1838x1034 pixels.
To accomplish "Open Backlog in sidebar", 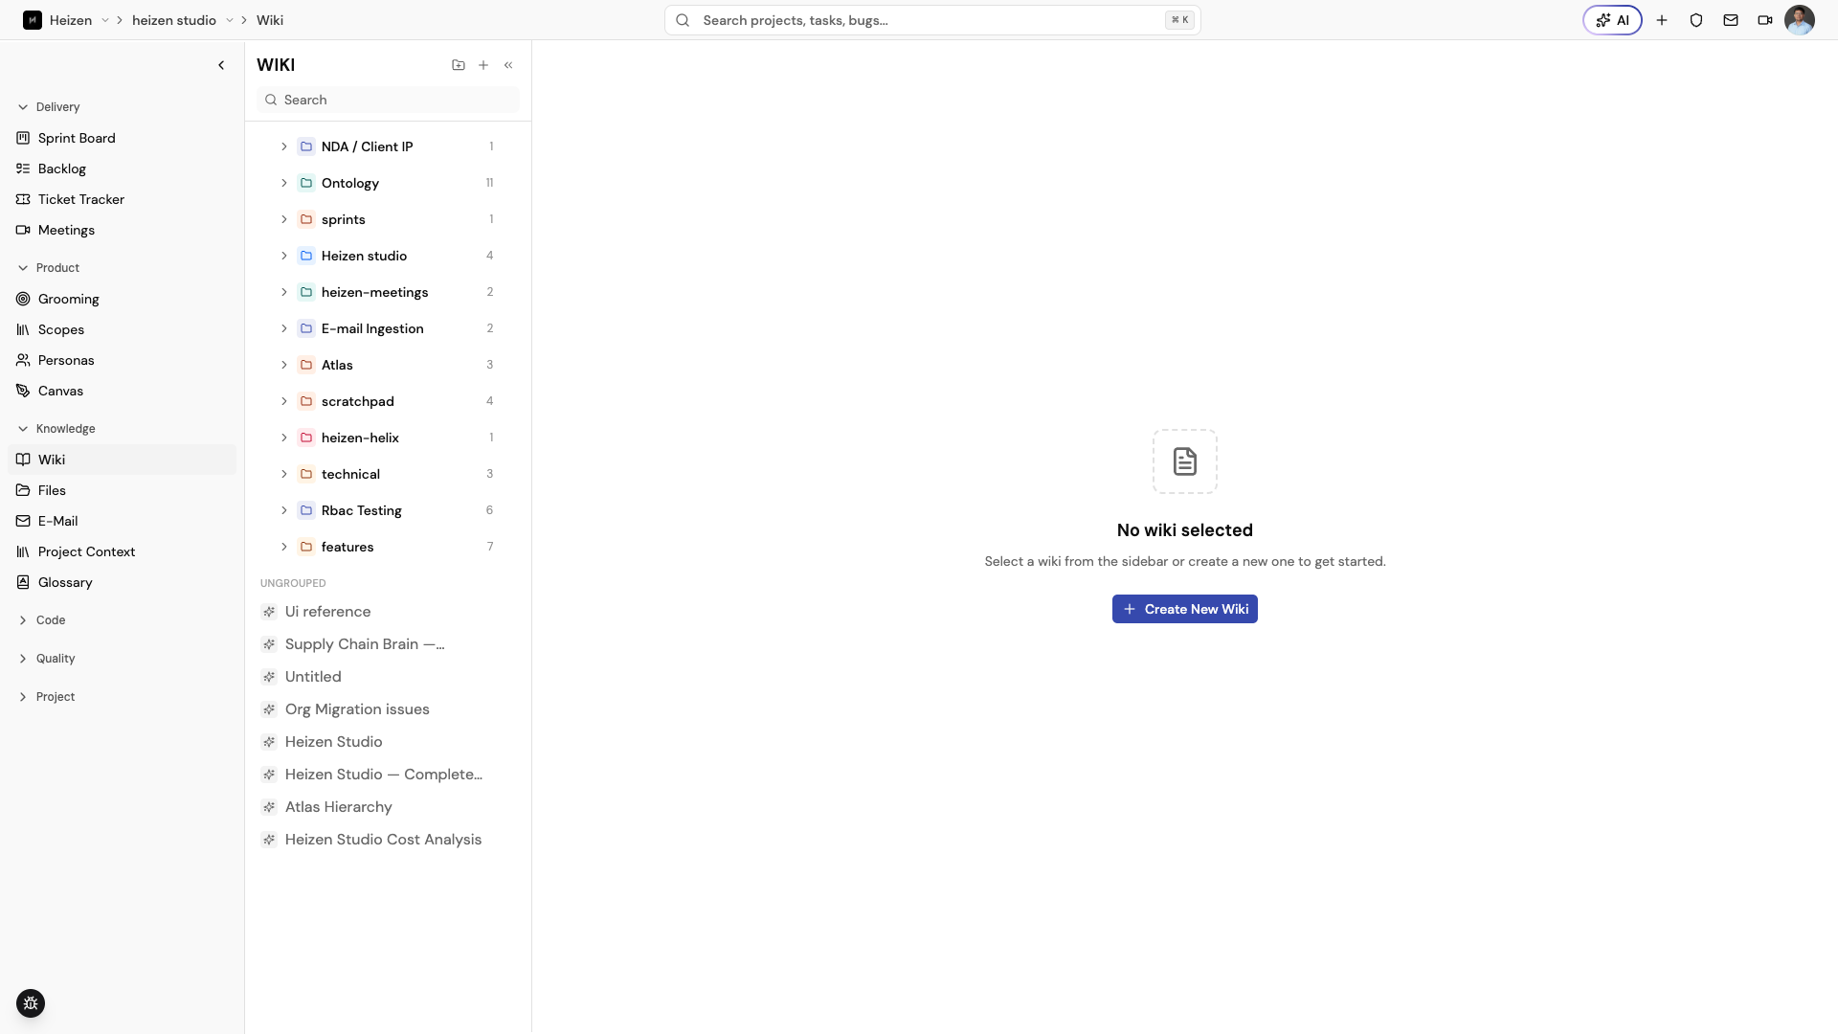I will pyautogui.click(x=122, y=169).
